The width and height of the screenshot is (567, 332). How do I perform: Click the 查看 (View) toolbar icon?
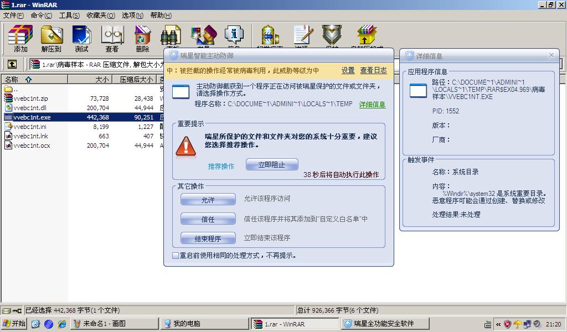[x=112, y=35]
